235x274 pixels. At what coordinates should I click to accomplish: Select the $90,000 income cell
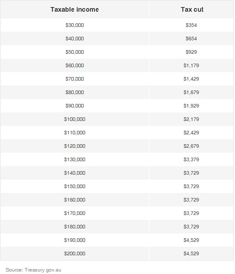click(x=75, y=106)
